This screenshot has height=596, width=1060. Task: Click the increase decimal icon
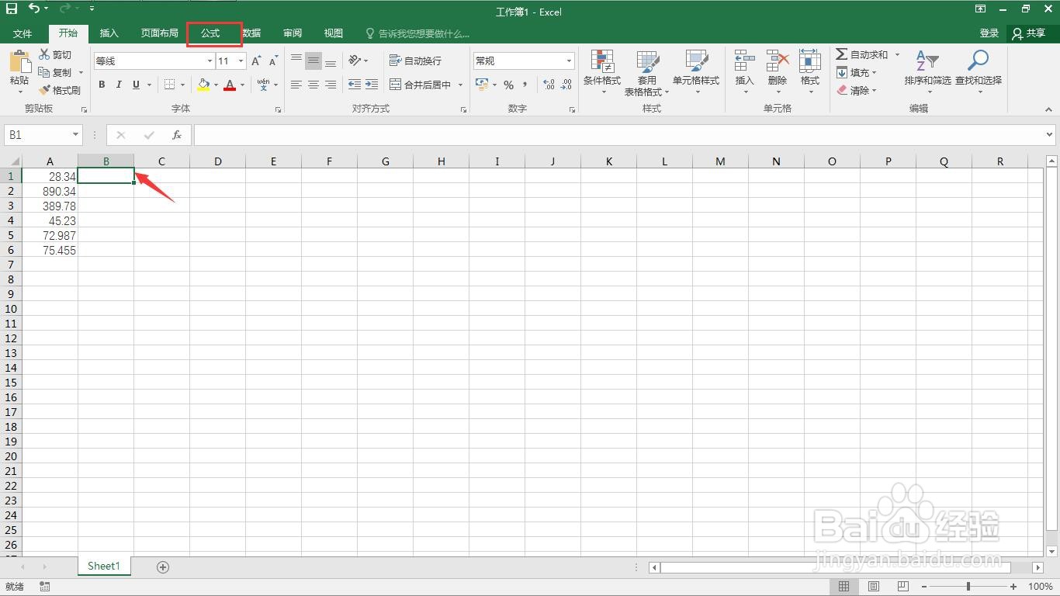pyautogui.click(x=549, y=85)
